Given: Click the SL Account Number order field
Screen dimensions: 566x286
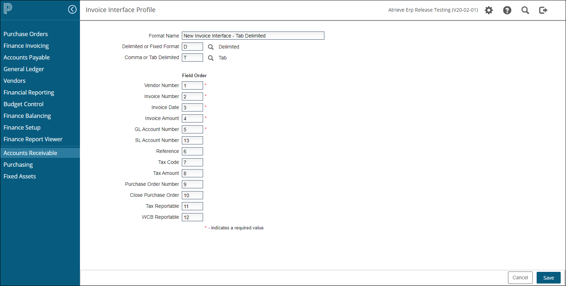Looking at the screenshot, I should point(192,141).
